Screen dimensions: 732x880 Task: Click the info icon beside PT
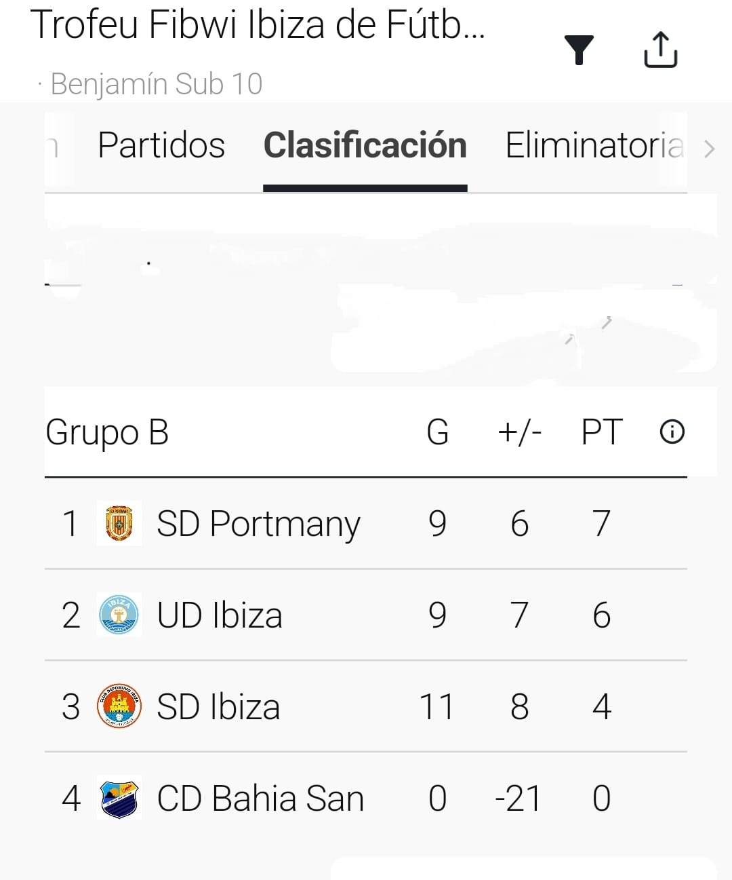tap(672, 432)
